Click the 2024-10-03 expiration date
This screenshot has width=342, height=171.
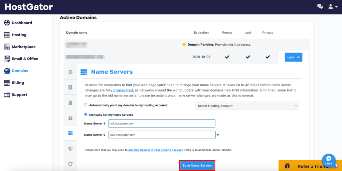(x=201, y=57)
